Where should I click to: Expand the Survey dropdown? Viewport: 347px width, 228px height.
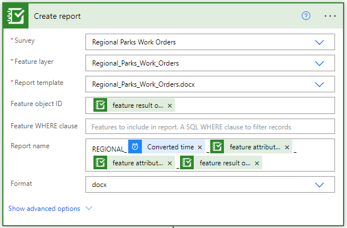pos(319,43)
